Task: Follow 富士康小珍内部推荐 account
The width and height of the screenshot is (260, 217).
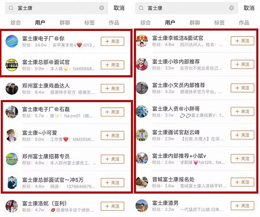Action: pos(243,65)
